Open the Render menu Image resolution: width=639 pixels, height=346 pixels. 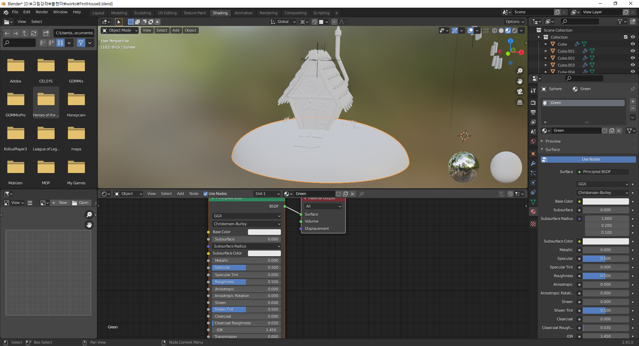coord(42,12)
